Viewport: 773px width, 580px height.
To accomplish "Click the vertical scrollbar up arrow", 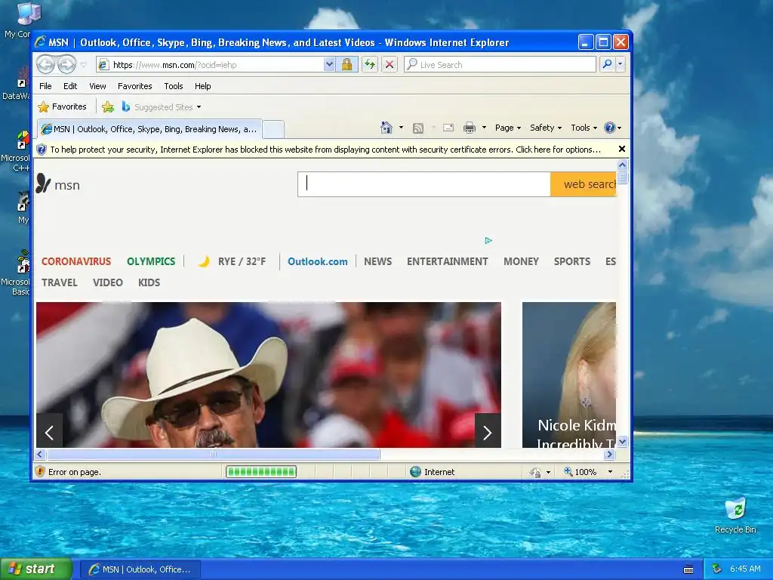I will pos(622,165).
